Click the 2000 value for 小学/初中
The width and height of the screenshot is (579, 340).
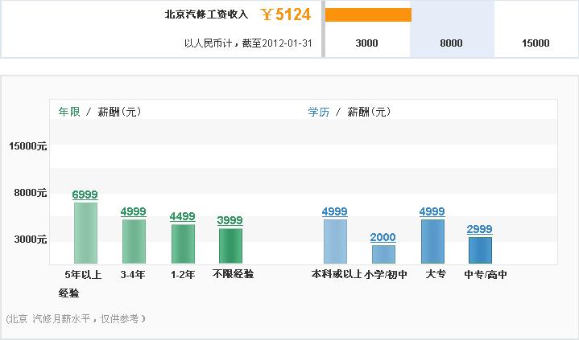[x=383, y=237]
